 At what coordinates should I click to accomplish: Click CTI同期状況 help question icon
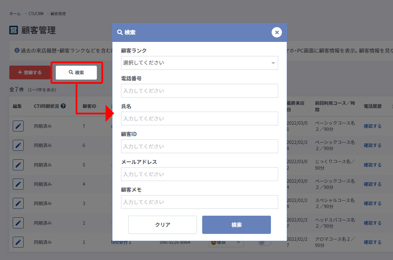point(63,106)
